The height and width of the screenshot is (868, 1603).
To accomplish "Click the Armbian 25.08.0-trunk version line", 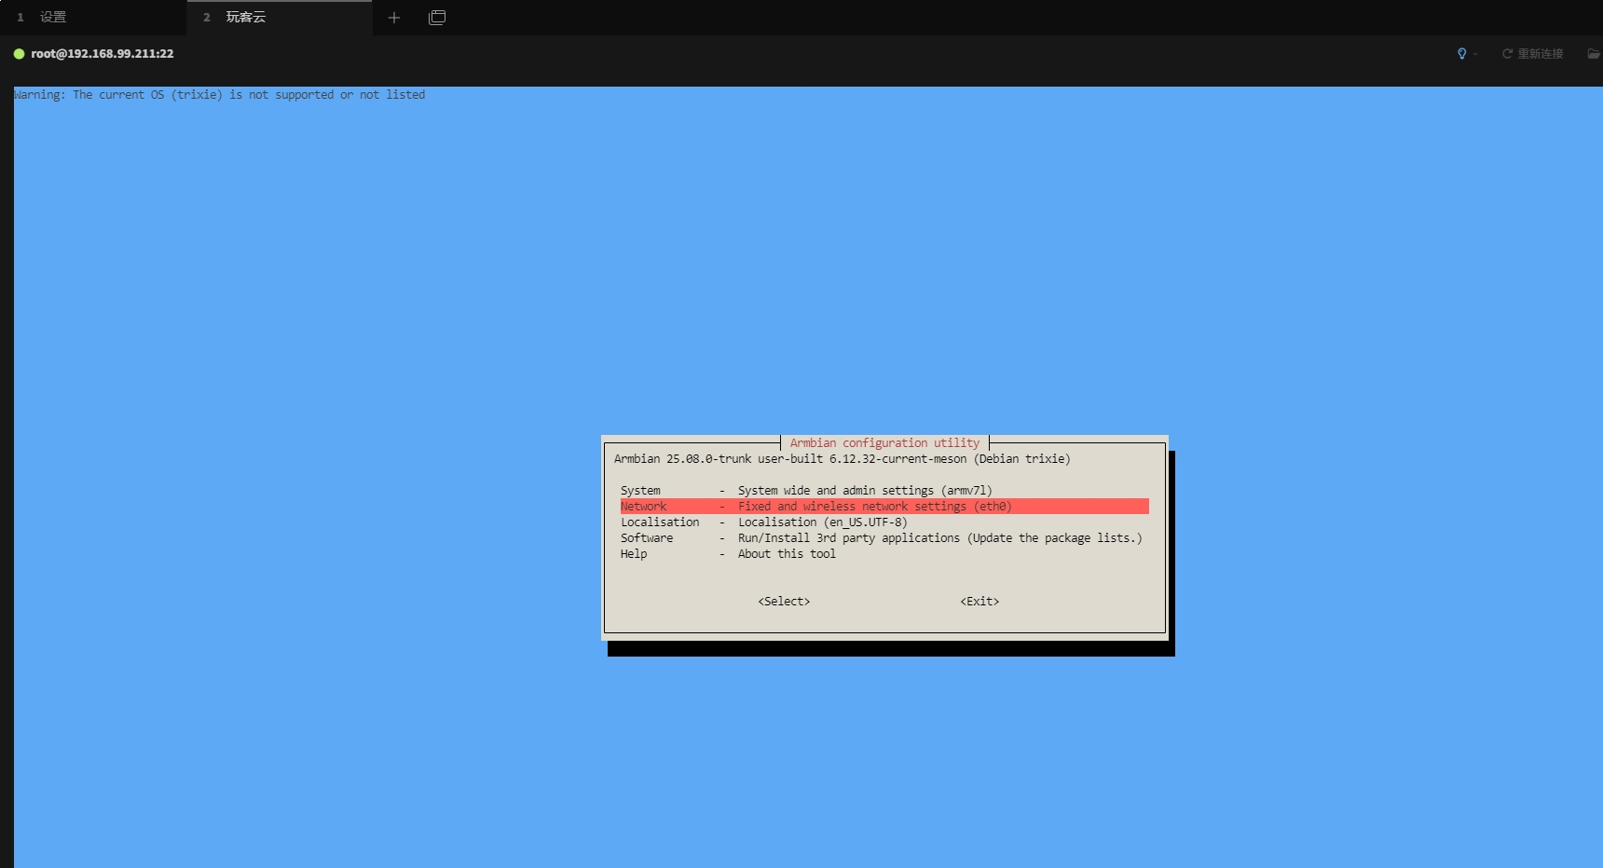I will tap(842, 459).
